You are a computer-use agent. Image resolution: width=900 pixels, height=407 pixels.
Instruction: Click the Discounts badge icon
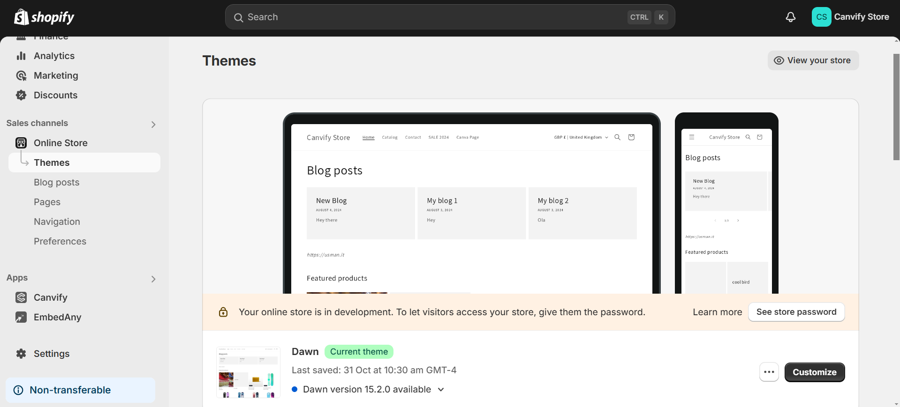tap(21, 95)
